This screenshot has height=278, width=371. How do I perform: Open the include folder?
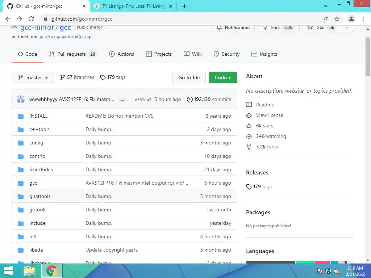[37, 223]
